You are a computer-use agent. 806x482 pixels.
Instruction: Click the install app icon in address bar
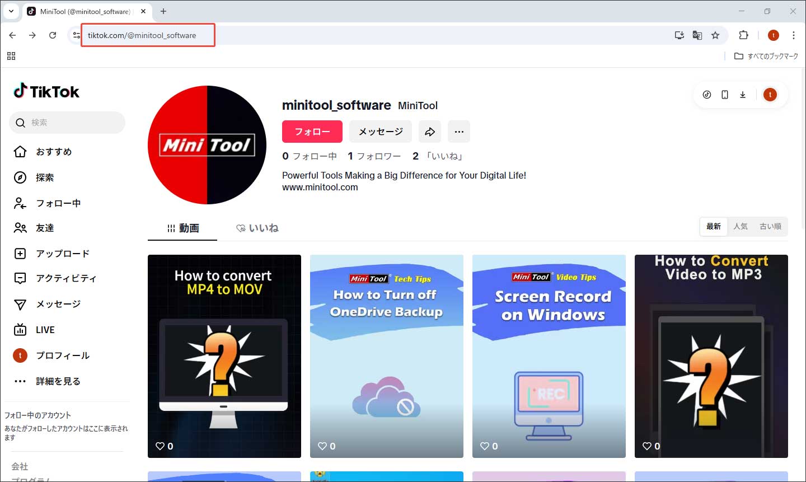click(x=680, y=35)
